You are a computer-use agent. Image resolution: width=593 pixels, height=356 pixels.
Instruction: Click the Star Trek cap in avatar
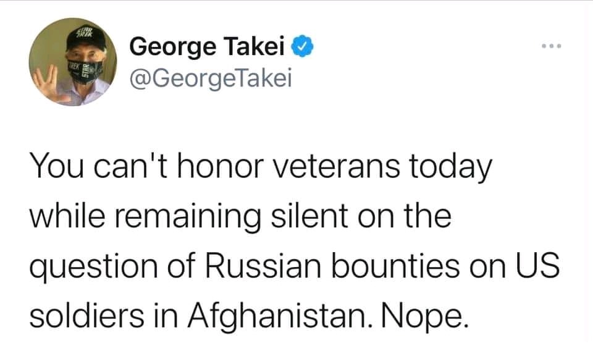tap(85, 38)
